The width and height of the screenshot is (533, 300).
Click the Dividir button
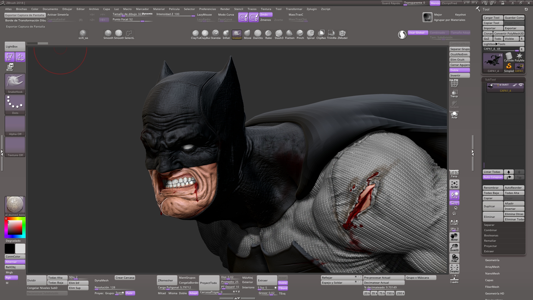36,280
